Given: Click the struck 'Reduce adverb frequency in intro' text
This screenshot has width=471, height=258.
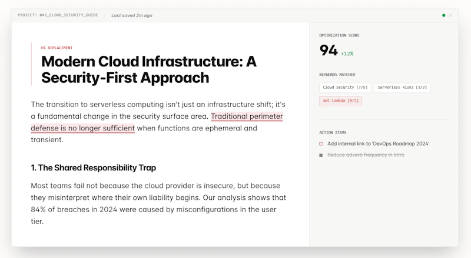Looking at the screenshot, I should (366, 155).
